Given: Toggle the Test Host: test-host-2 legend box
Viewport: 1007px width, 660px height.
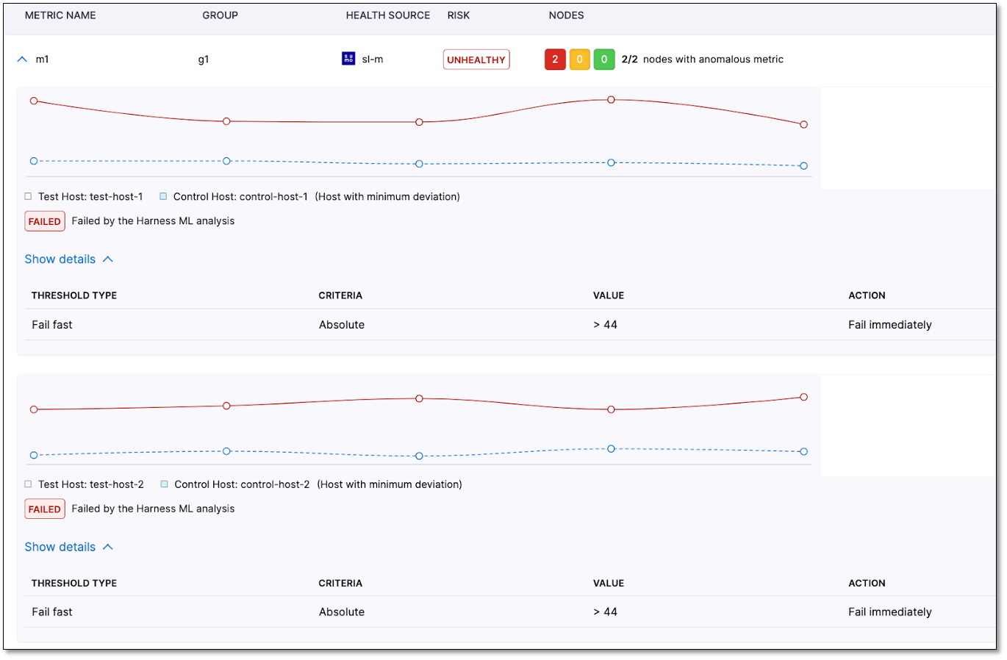Looking at the screenshot, I should point(28,484).
